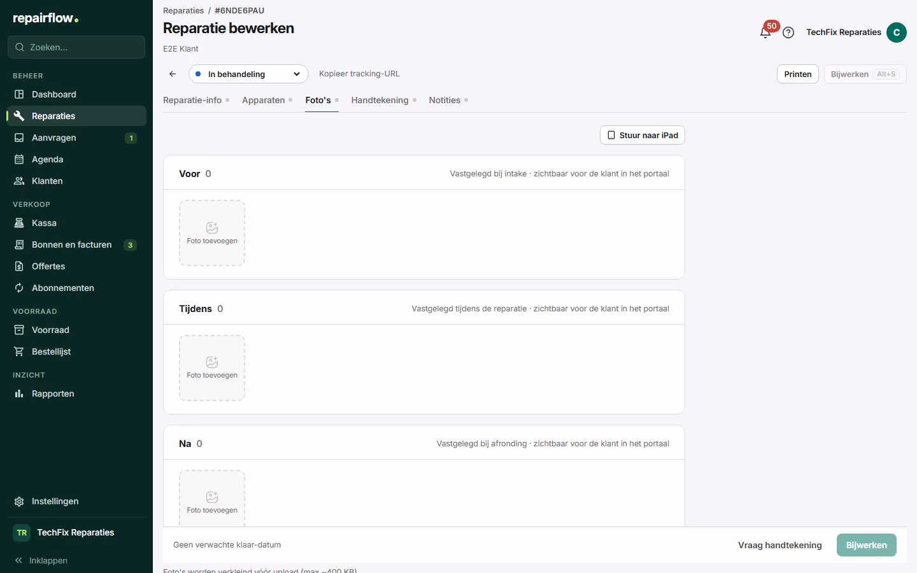Screen dimensions: 917x573
Task: Open Agenda calendar icon
Action: click(x=19, y=159)
